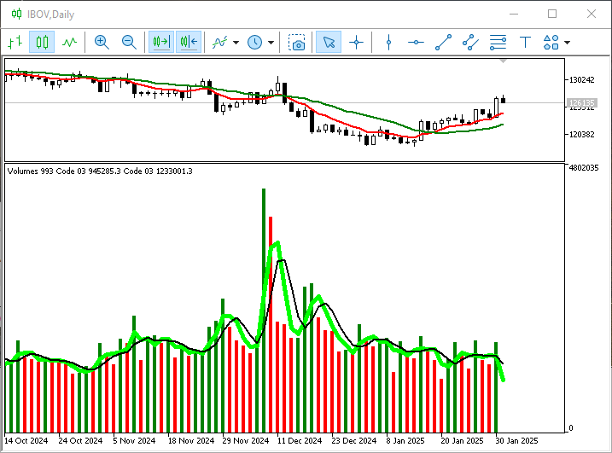
Task: Click the 18 Nov 2024 date label
Action: [191, 440]
